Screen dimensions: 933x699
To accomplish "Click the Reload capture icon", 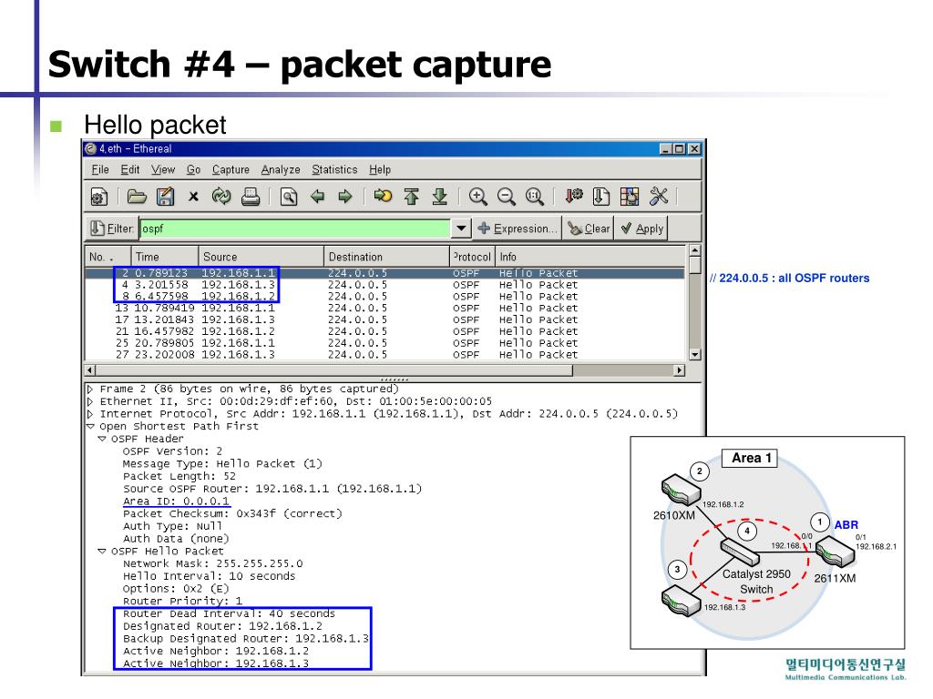I will pyautogui.click(x=221, y=197).
